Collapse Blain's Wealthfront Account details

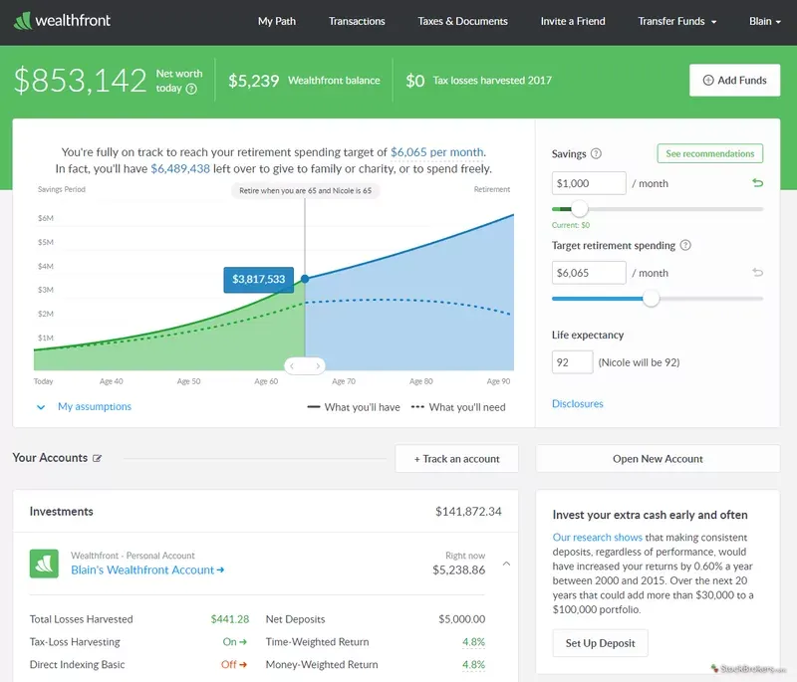click(x=506, y=564)
